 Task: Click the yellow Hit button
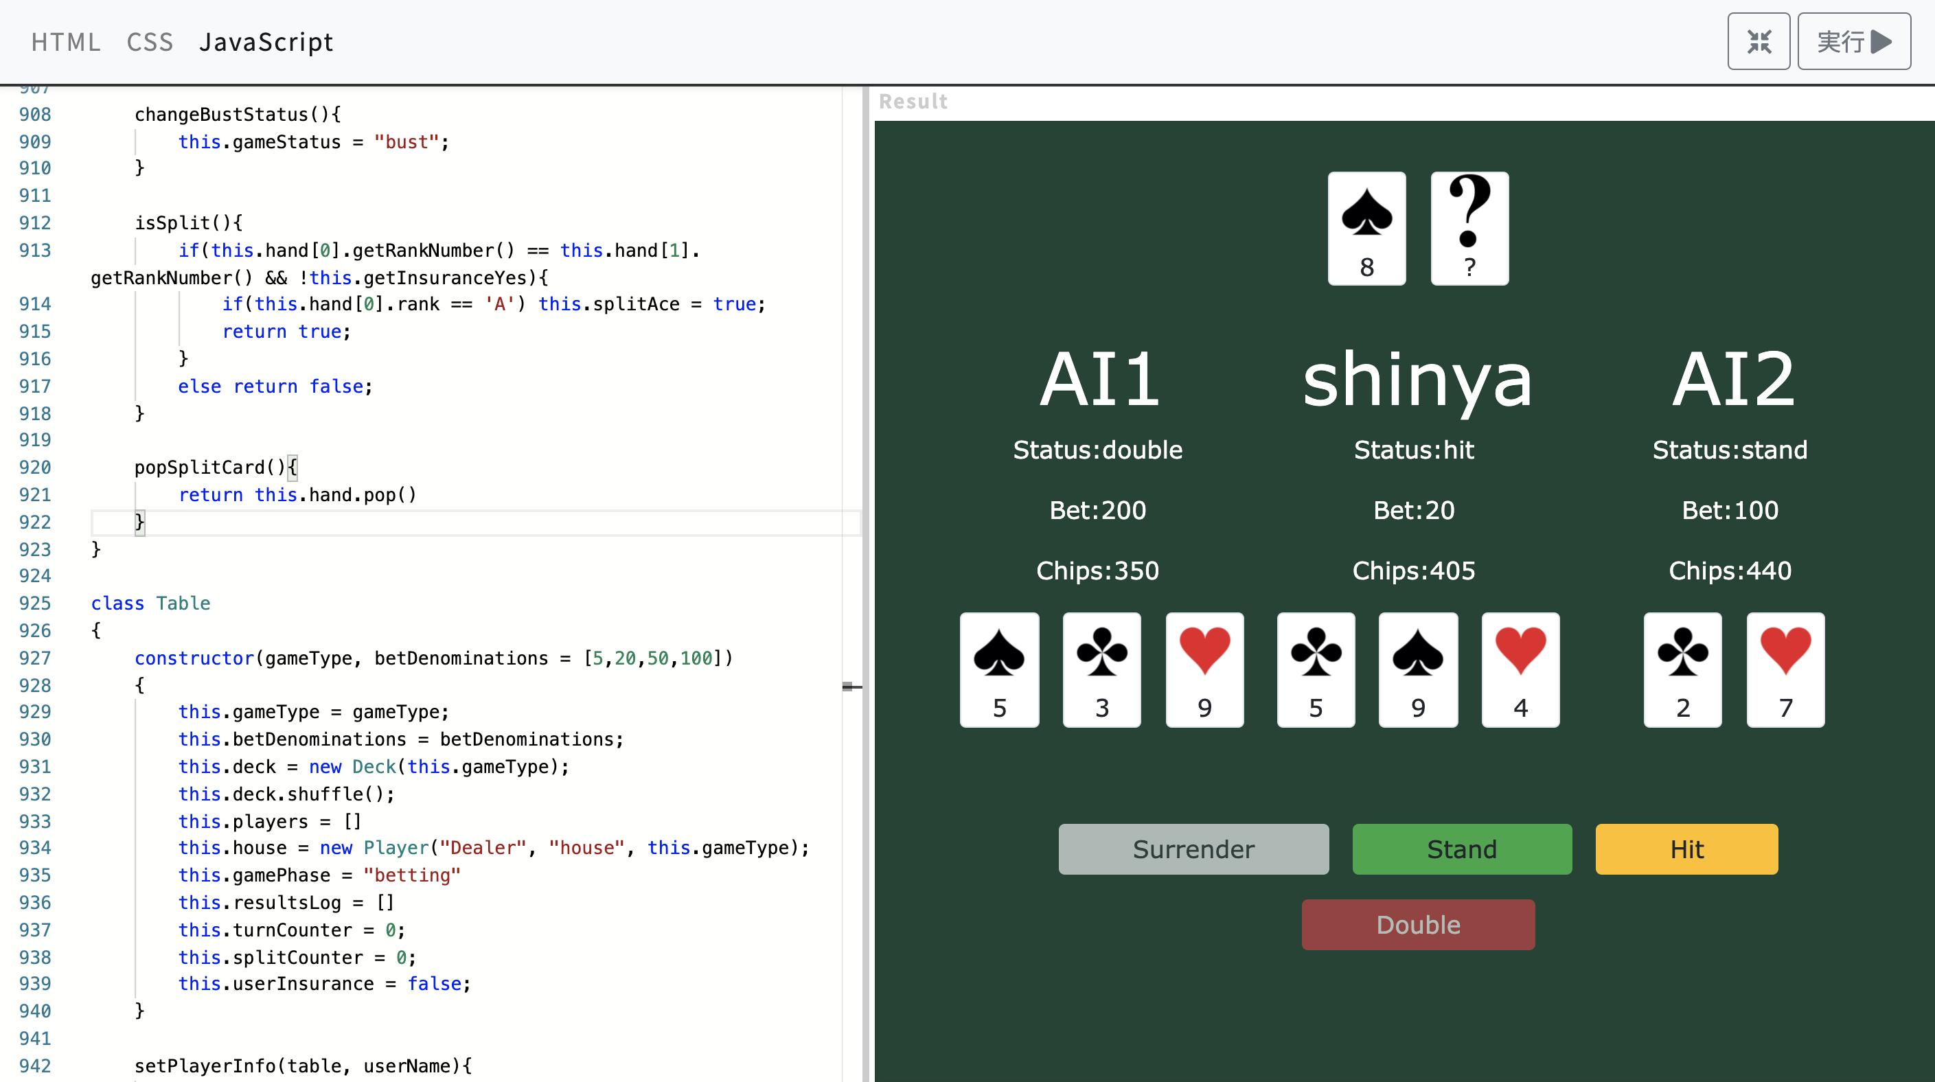(1686, 849)
